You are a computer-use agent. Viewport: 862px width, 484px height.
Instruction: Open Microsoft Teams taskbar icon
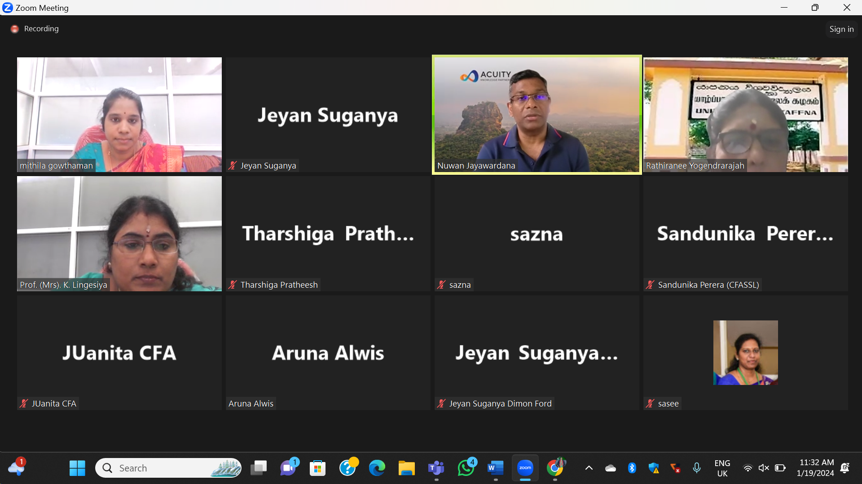click(x=436, y=468)
